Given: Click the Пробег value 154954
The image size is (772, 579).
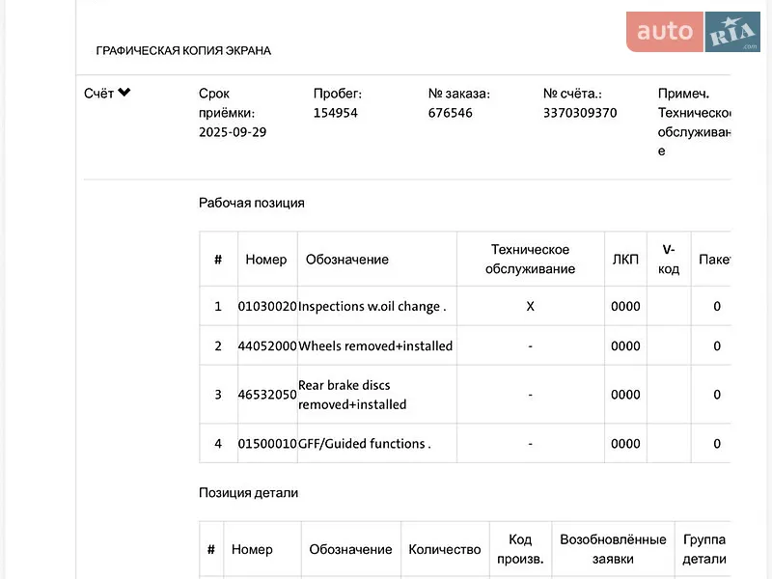Looking at the screenshot, I should (x=335, y=113).
